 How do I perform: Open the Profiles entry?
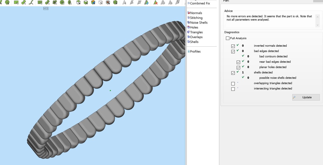(x=195, y=52)
